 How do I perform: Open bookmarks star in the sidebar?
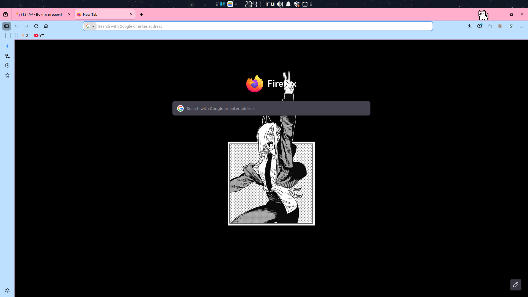pyautogui.click(x=7, y=75)
